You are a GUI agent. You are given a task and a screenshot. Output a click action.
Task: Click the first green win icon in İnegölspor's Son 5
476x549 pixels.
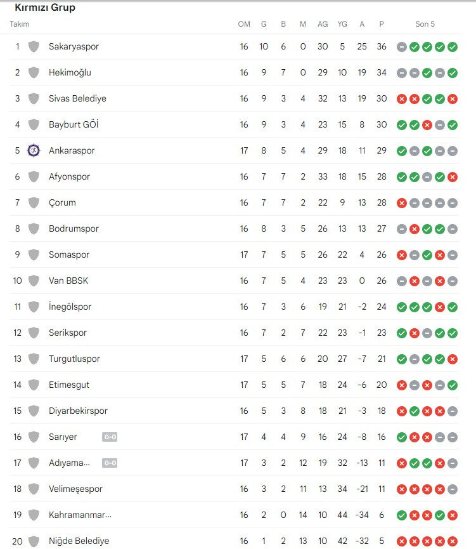pyautogui.click(x=402, y=307)
